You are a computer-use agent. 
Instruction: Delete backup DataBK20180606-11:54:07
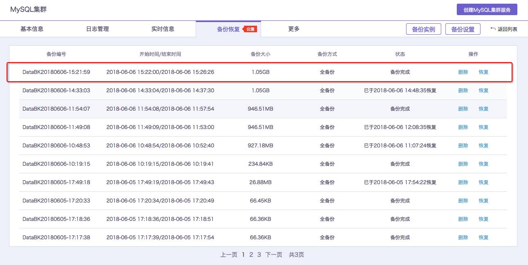click(x=463, y=109)
